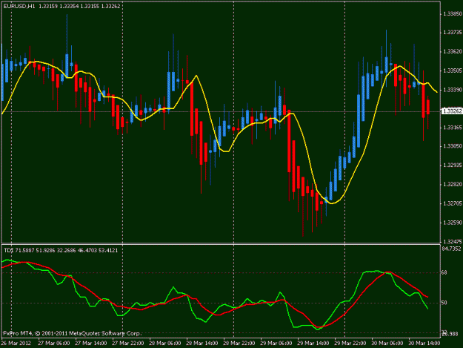Click the 1.32705 price axis label
The height and width of the screenshot is (348, 463).
click(453, 203)
